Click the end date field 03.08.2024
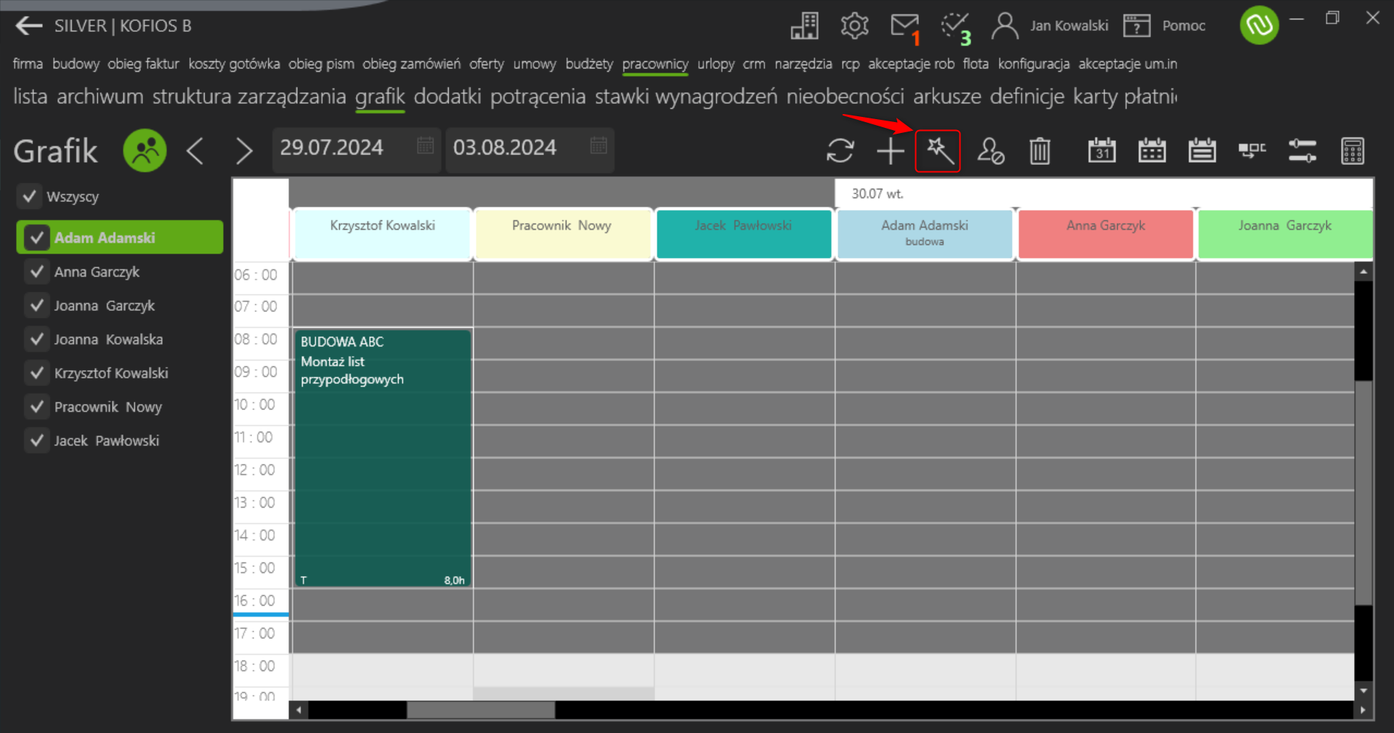Screen dimensions: 1394x733 click(530, 149)
